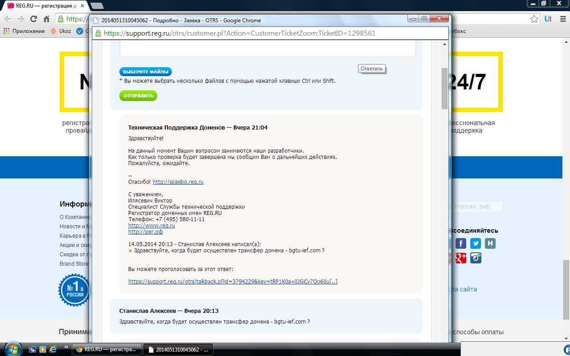This screenshot has width=570, height=356.
Task: Open the Instagram social icon
Action: tap(476, 258)
